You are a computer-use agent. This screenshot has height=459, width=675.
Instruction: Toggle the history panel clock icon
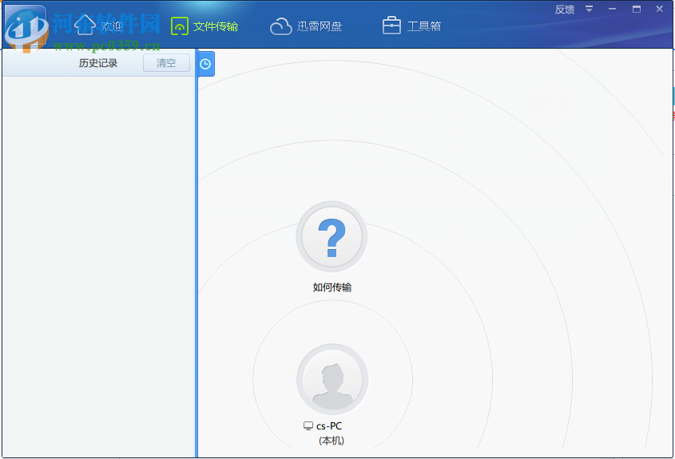(205, 64)
